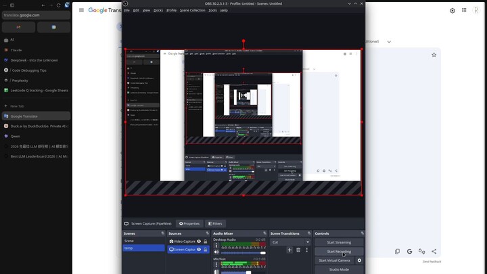Toggle visibility eye for Screen Capture source

coord(199,250)
